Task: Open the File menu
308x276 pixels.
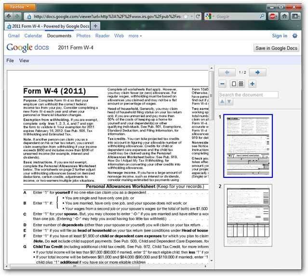Action: [x=10, y=60]
